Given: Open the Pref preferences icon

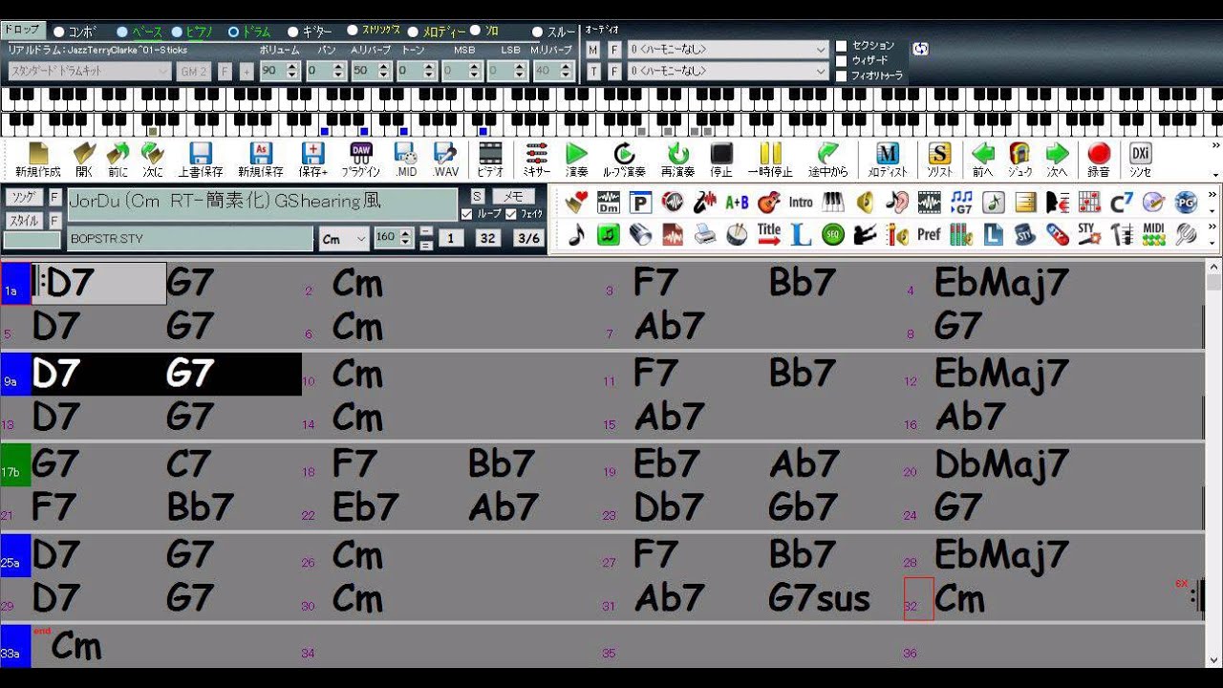Looking at the screenshot, I should tap(929, 234).
